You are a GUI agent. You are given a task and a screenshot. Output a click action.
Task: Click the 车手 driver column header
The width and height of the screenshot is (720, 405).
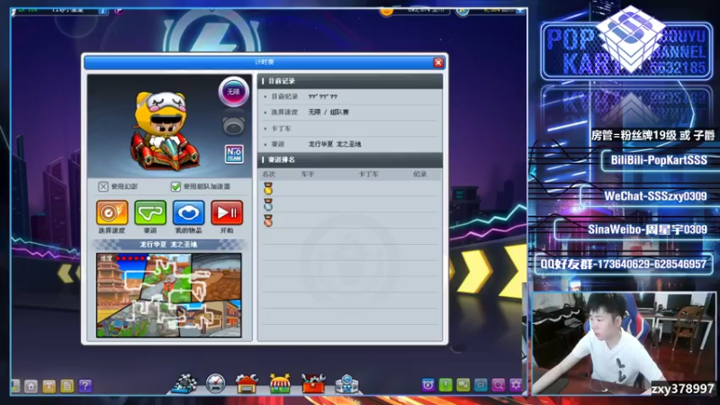(308, 175)
